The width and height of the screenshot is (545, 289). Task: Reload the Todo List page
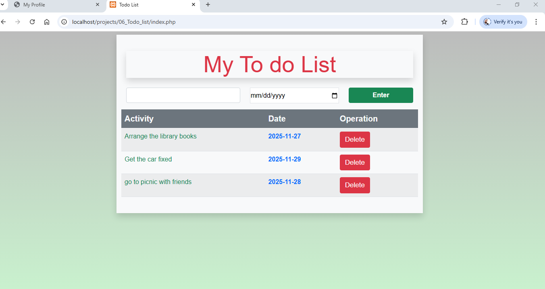(x=32, y=22)
